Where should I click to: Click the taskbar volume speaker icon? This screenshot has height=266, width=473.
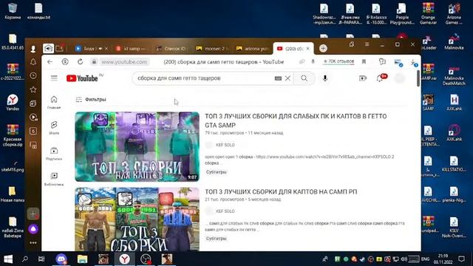[x=404, y=259]
